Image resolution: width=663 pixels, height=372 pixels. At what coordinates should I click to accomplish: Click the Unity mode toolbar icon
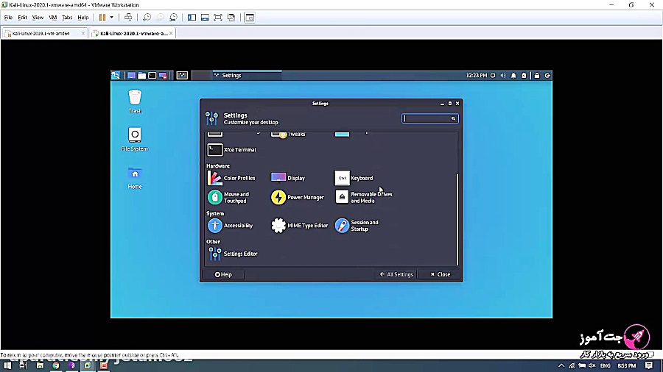(231, 18)
